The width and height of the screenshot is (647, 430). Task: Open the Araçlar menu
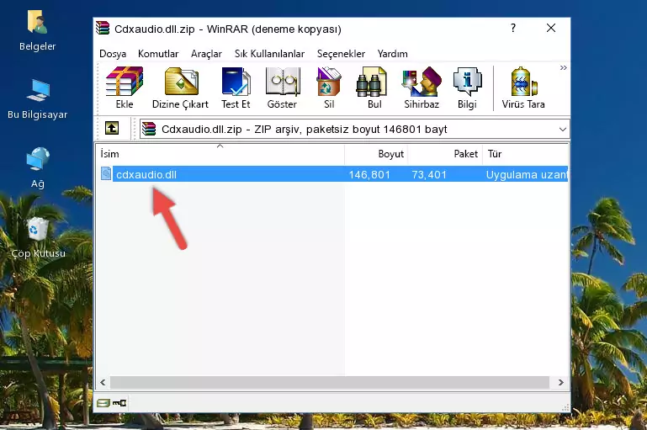(206, 54)
